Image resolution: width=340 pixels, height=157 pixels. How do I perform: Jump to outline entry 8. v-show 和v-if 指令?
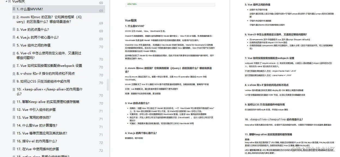[46, 74]
